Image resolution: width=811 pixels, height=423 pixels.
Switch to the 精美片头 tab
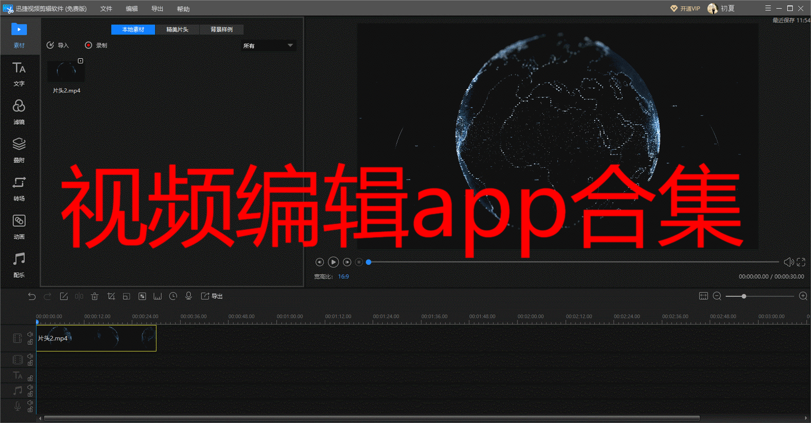pos(177,30)
